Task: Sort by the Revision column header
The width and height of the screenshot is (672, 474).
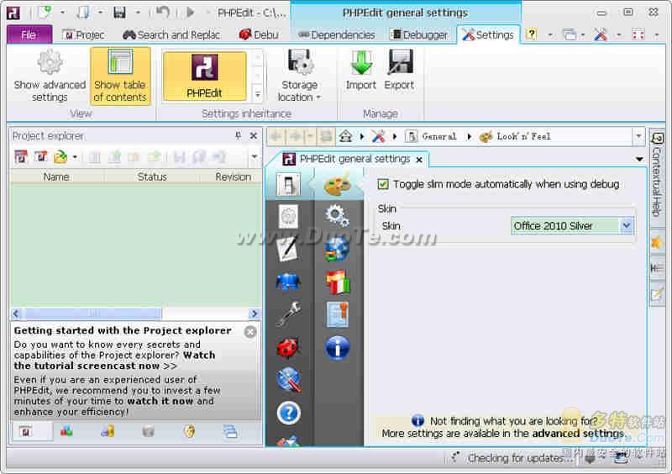Action: (232, 176)
